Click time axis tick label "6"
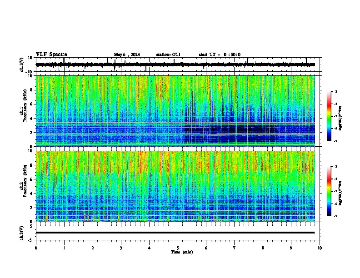Screen dimensions: 360x278 pyautogui.click(x=206, y=248)
